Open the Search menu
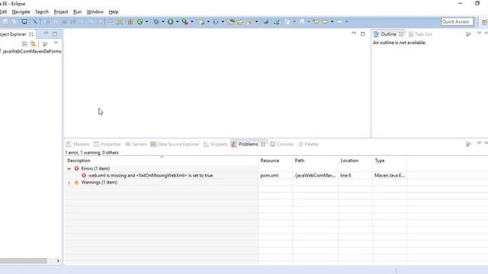This screenshot has width=488, height=274. [42, 12]
